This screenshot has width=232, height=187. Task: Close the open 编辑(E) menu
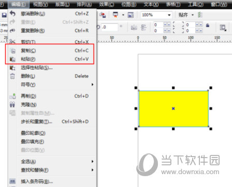pos(19,4)
